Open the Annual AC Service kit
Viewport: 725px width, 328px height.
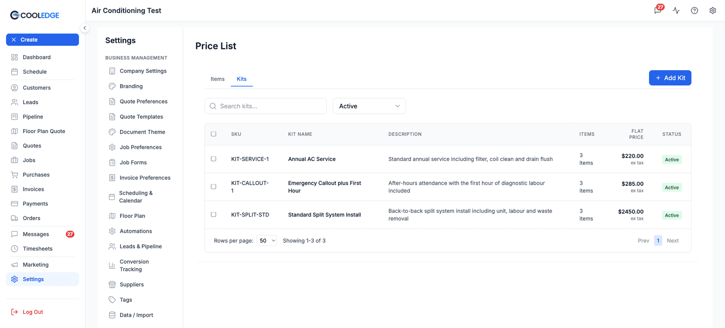pyautogui.click(x=312, y=159)
